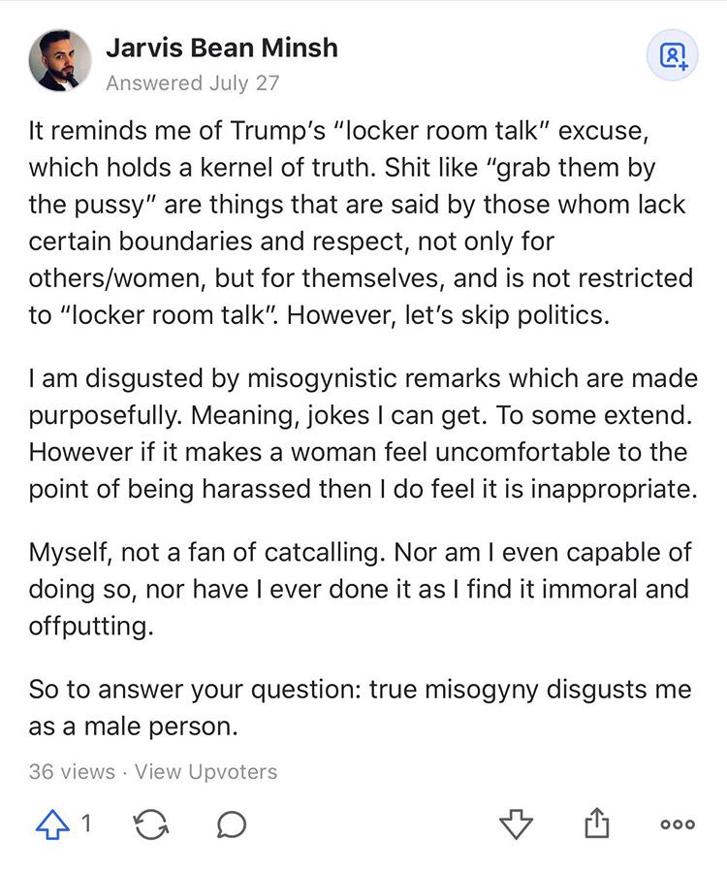Open comments with speech bubble icon
Image resolution: width=727 pixels, height=872 pixels.
click(x=232, y=824)
